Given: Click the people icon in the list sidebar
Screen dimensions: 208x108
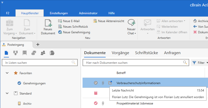Looking at the screenshot, I should point(43,53).
